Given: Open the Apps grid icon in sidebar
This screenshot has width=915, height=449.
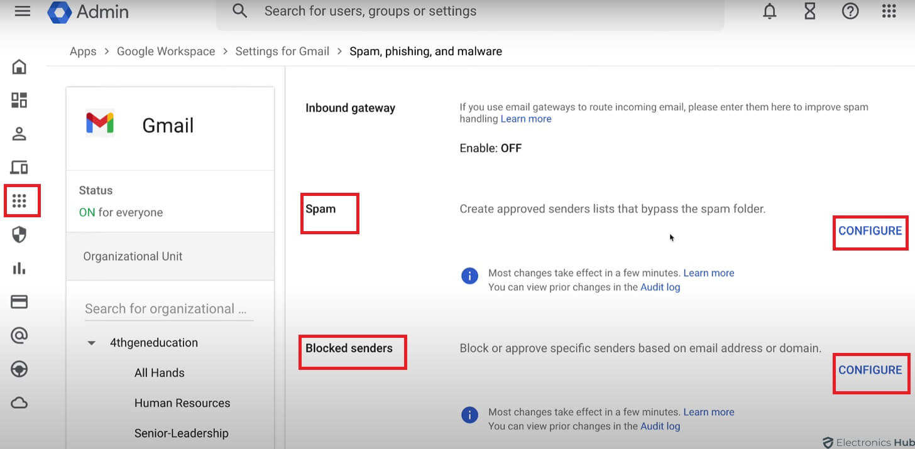Looking at the screenshot, I should coord(19,201).
